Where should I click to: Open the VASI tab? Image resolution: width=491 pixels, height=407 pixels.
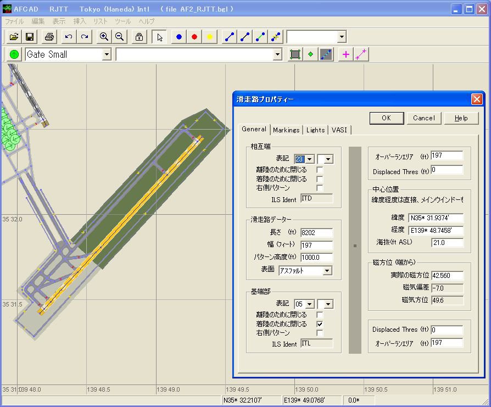click(339, 130)
